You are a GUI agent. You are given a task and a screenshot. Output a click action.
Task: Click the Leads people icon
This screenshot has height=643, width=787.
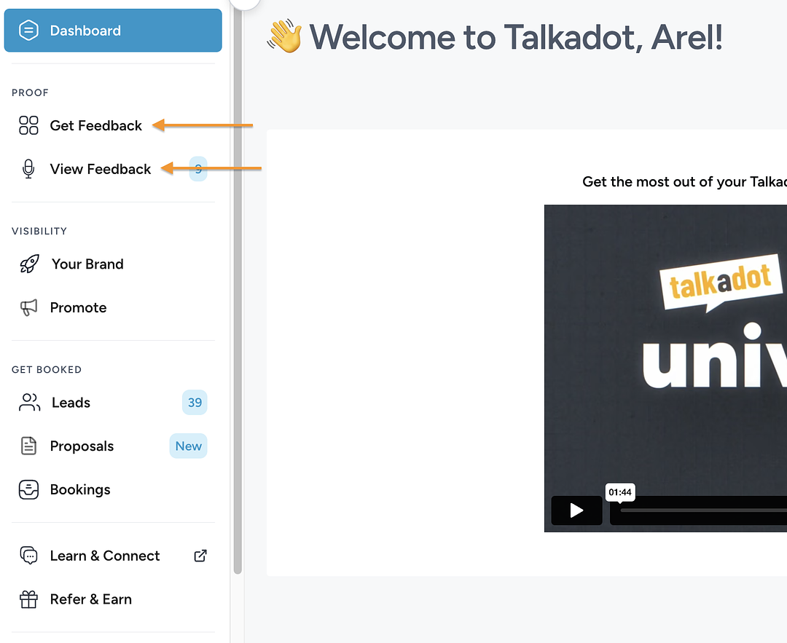pos(29,402)
